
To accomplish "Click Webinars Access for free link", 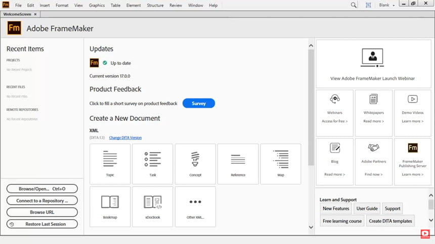I will 334,121.
